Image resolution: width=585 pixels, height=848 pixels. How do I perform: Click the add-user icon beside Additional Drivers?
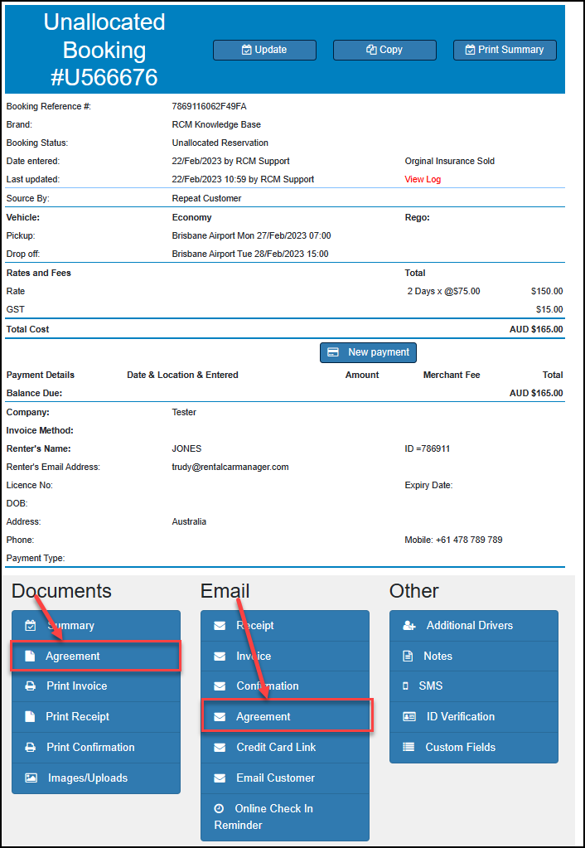click(x=409, y=626)
